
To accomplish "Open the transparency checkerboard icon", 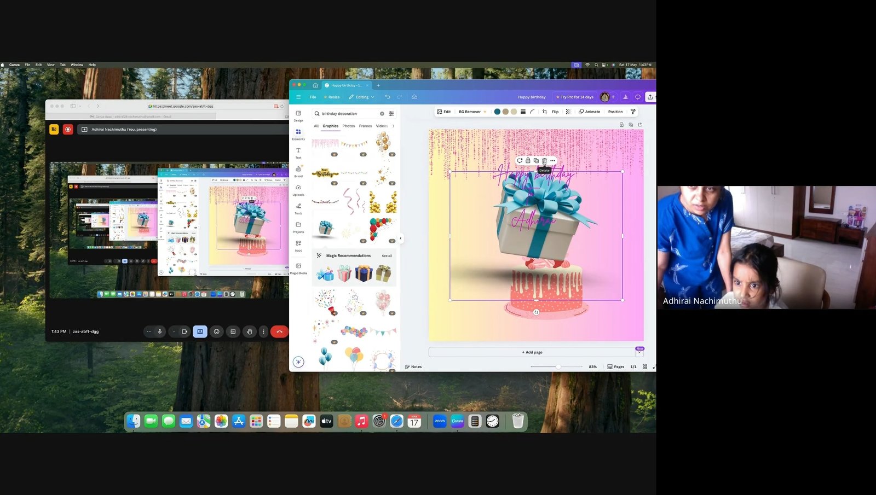I will tap(568, 112).
